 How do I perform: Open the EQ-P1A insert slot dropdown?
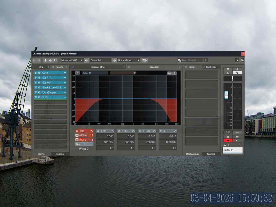[65, 78]
